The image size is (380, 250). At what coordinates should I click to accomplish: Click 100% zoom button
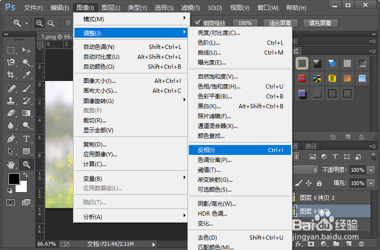tap(245, 23)
